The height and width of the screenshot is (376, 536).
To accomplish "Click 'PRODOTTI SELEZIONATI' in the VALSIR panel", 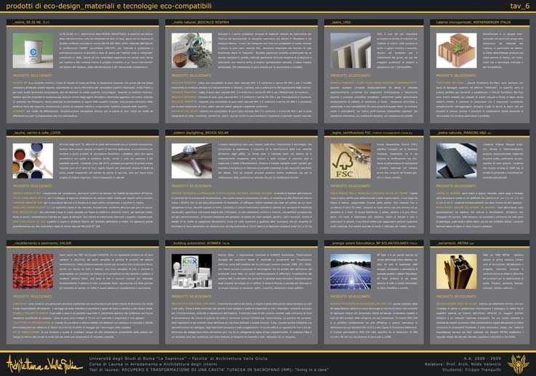I will coord(33,296).
